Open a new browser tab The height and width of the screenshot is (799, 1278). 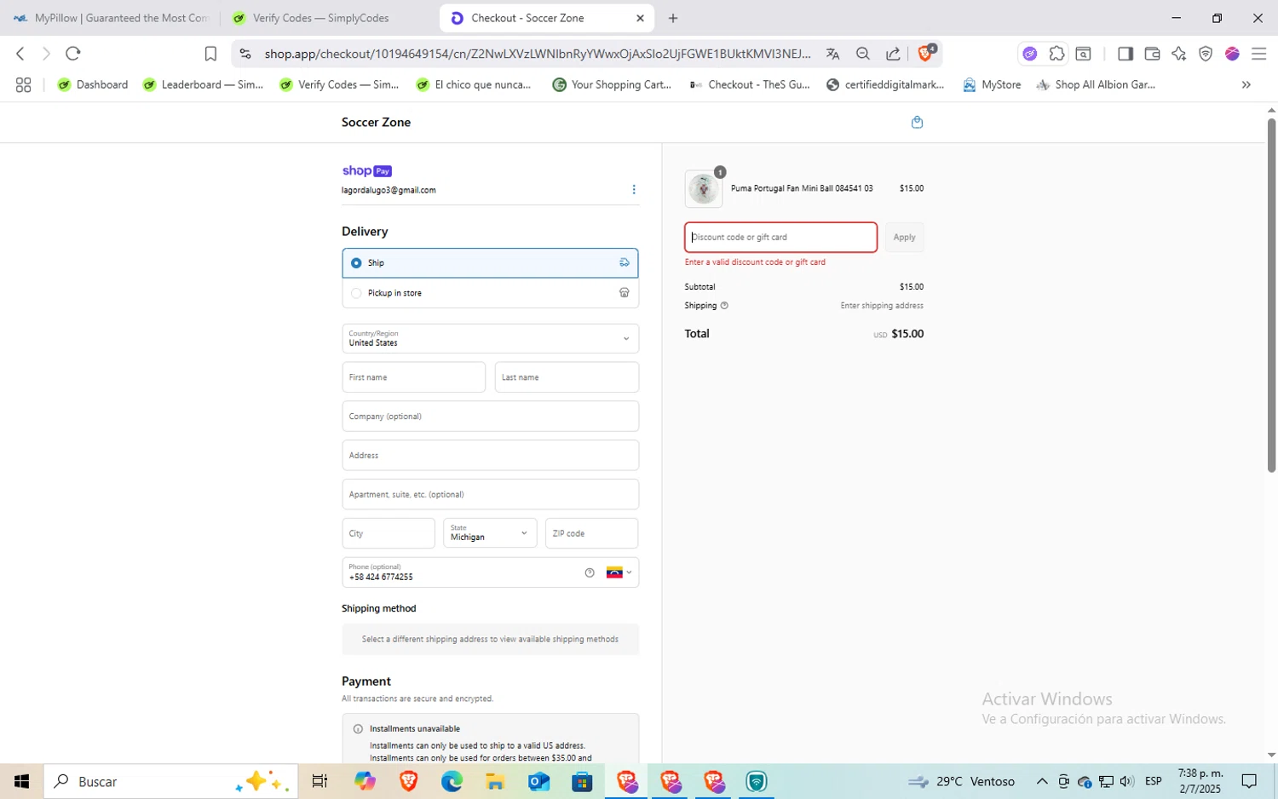[673, 18]
